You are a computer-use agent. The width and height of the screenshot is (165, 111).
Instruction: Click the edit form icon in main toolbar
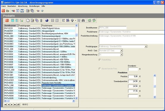point(28,11)
